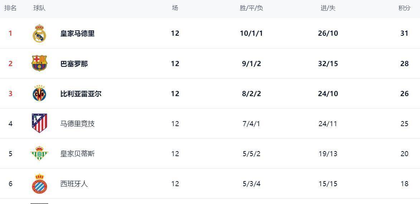Click the Villarreal club crest
This screenshot has height=204, width=420.
[x=39, y=94]
